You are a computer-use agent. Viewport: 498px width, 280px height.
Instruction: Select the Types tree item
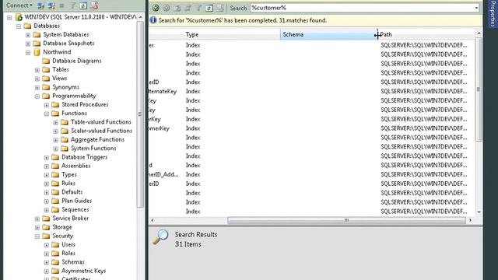69,174
